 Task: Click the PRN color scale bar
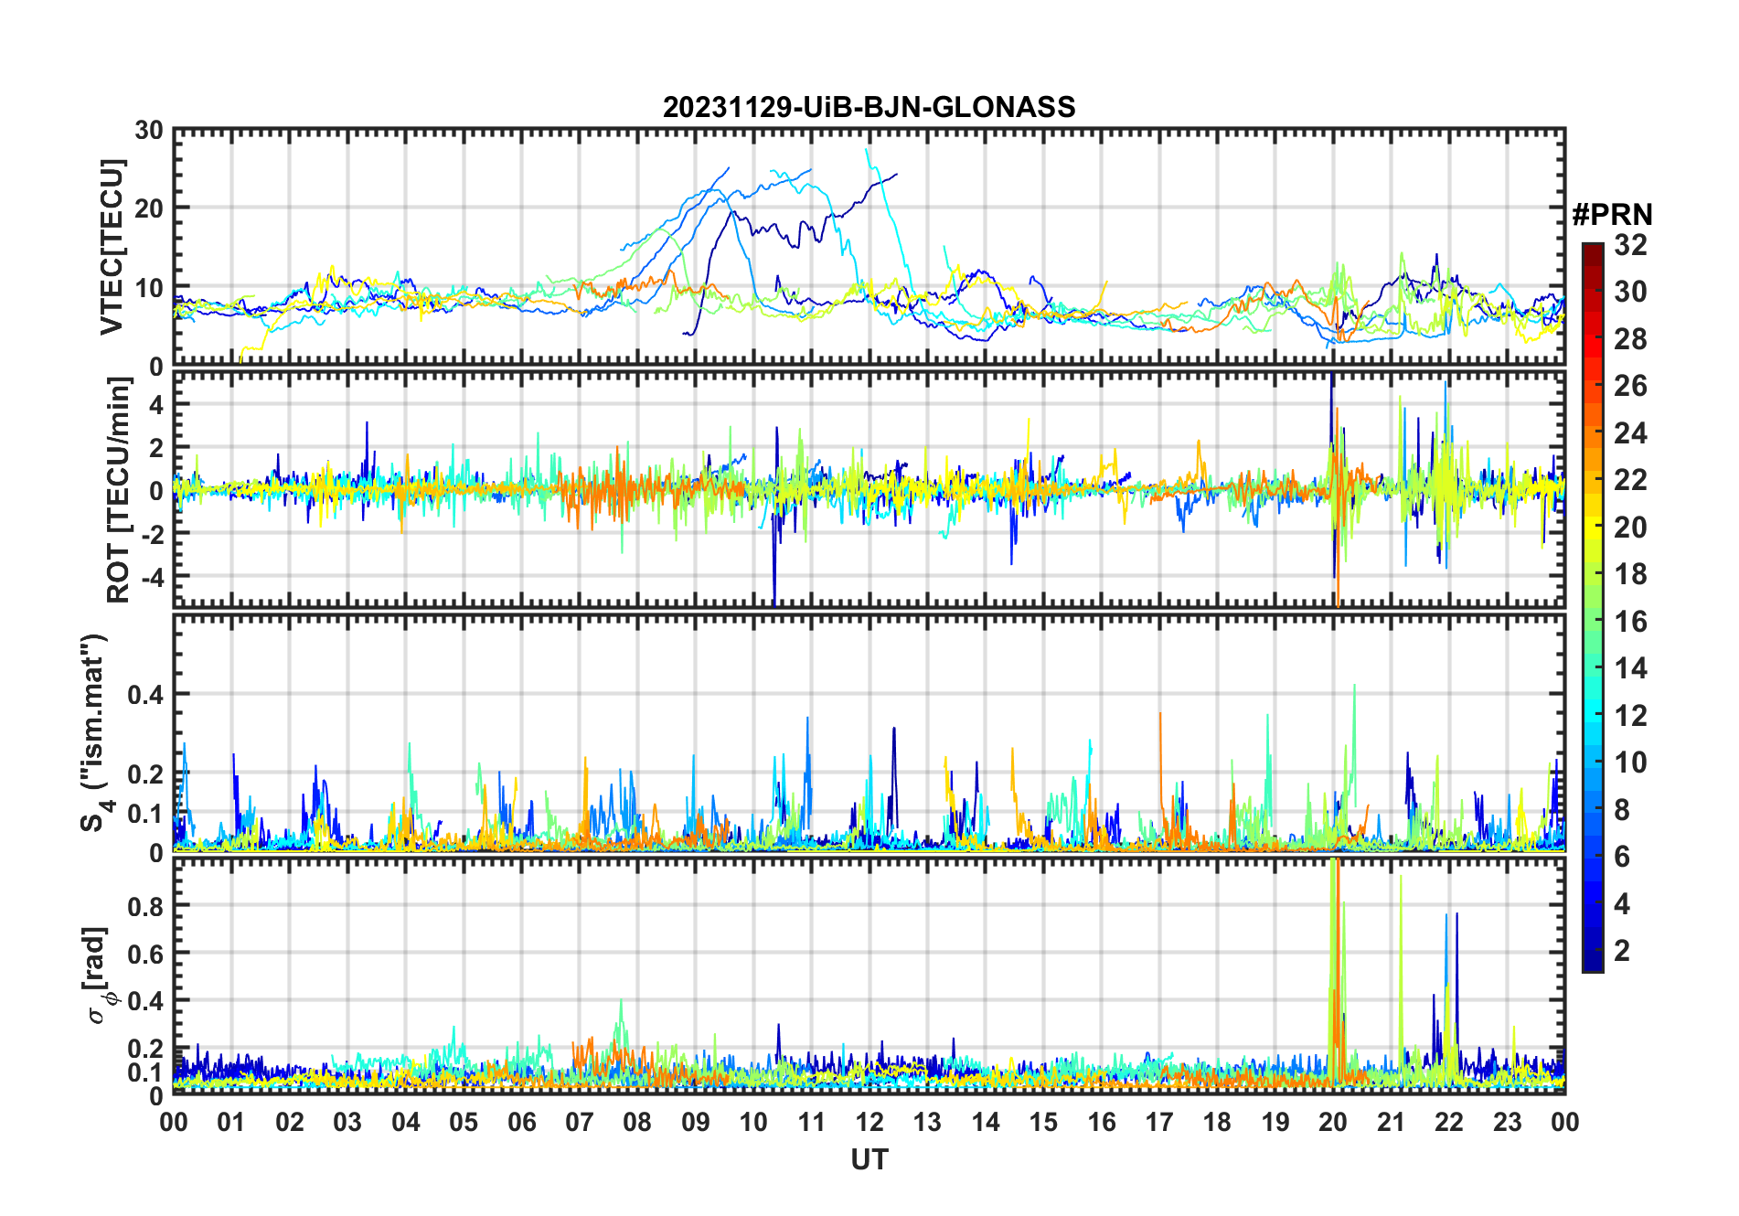point(1593,607)
